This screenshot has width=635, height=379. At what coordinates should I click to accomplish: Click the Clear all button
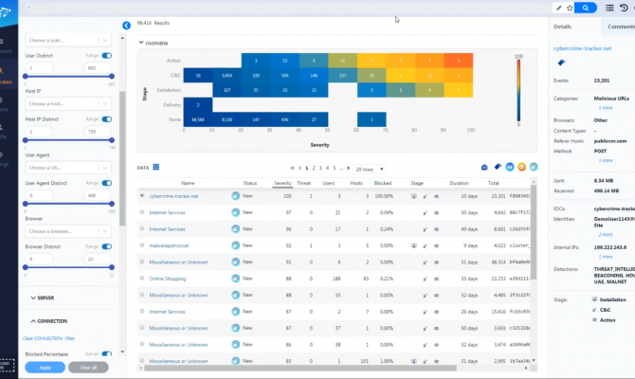pos(88,368)
